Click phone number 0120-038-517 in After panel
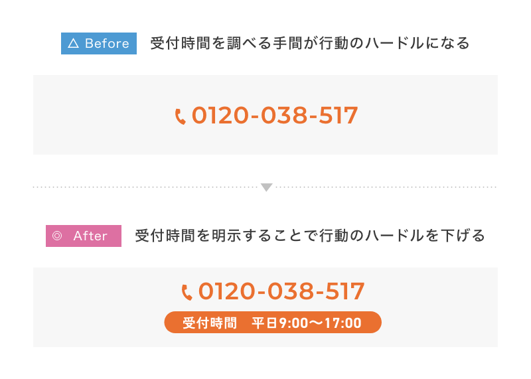Viewport: 531px width, 379px height. point(281,291)
